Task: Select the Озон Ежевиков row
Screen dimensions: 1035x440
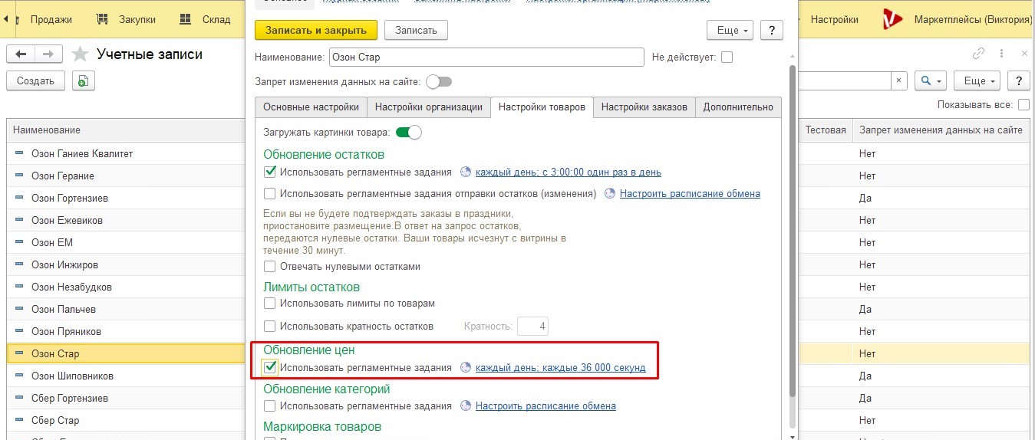Action: pyautogui.click(x=126, y=221)
